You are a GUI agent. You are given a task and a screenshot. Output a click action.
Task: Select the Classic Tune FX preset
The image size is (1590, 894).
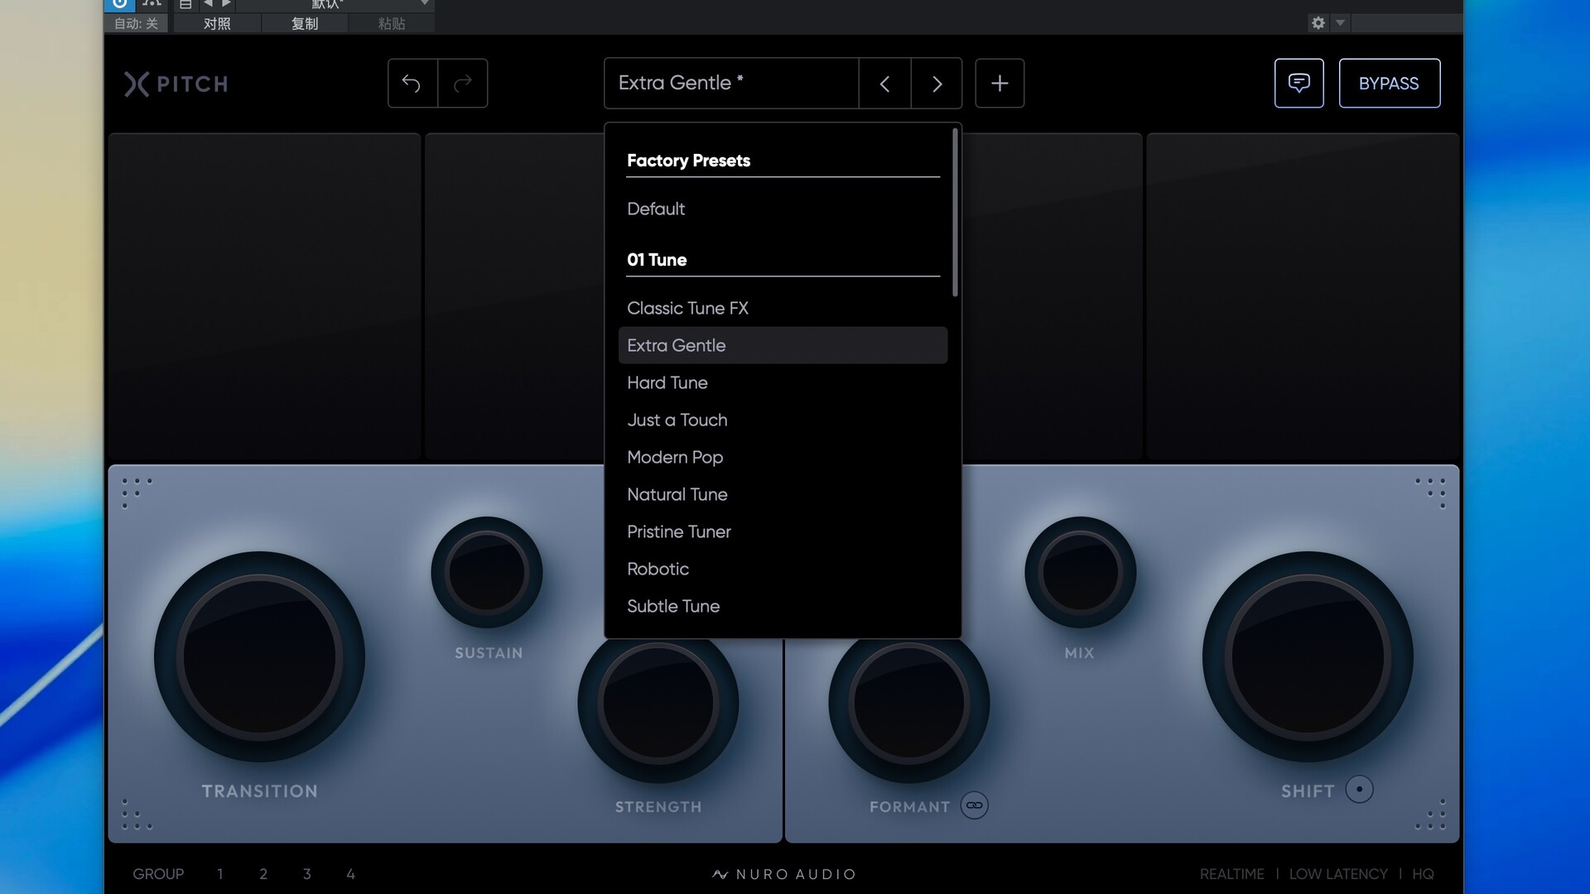pyautogui.click(x=783, y=309)
